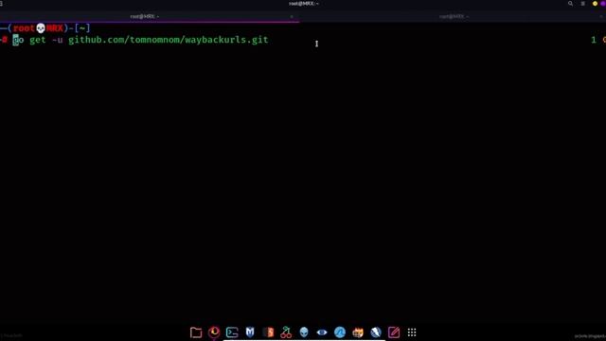Click the search icon in the terminal title bar
The image size is (606, 341).
(x=570, y=4)
